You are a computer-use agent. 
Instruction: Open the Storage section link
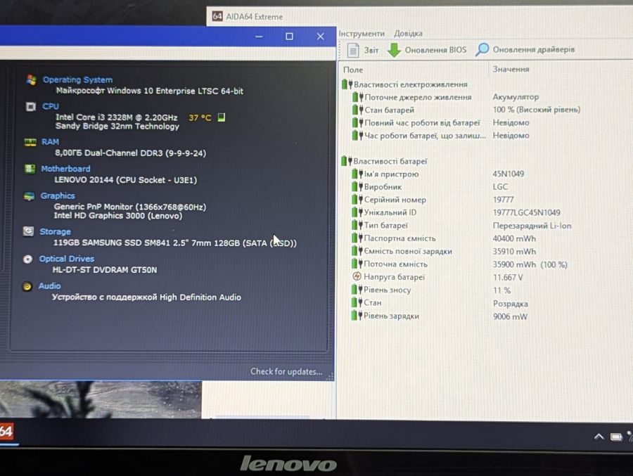56,232
